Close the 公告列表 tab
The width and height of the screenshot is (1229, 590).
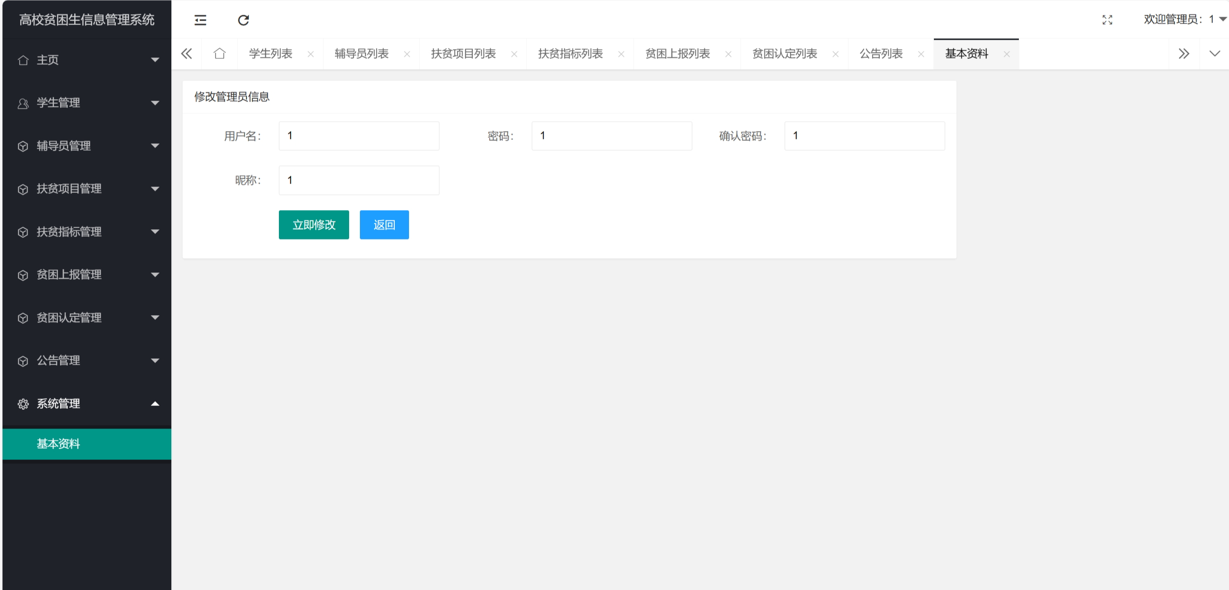(x=920, y=54)
